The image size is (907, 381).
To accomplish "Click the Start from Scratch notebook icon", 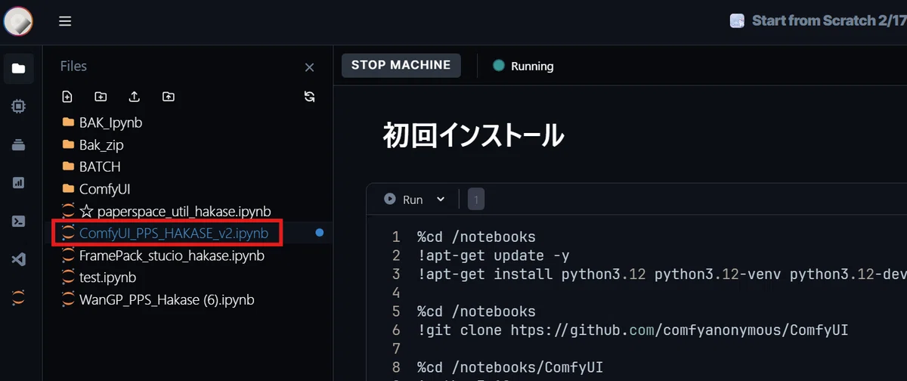I will pos(737,21).
